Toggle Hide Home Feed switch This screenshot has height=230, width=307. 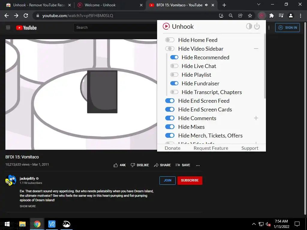point(170,40)
